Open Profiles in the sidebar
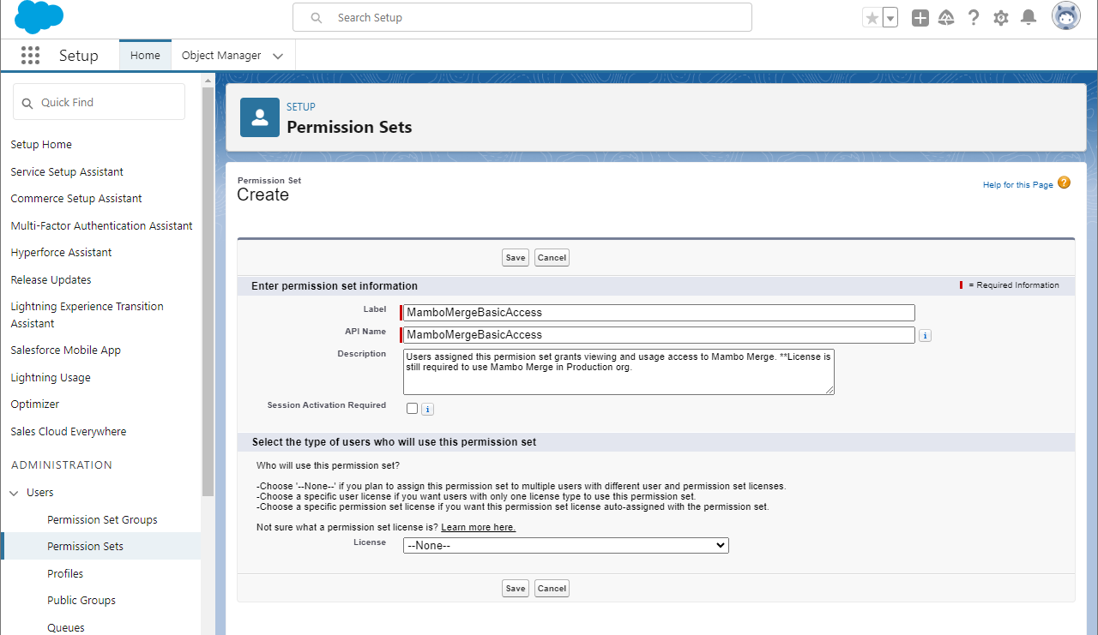The height and width of the screenshot is (635, 1098). 65,573
